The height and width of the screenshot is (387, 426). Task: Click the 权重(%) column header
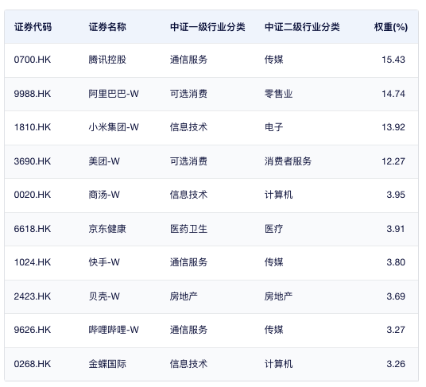(x=391, y=27)
